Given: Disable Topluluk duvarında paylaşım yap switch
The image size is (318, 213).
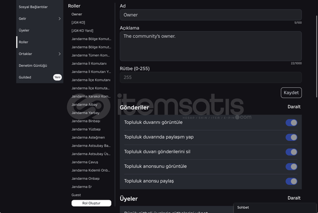Looking at the screenshot, I should pos(292,138).
